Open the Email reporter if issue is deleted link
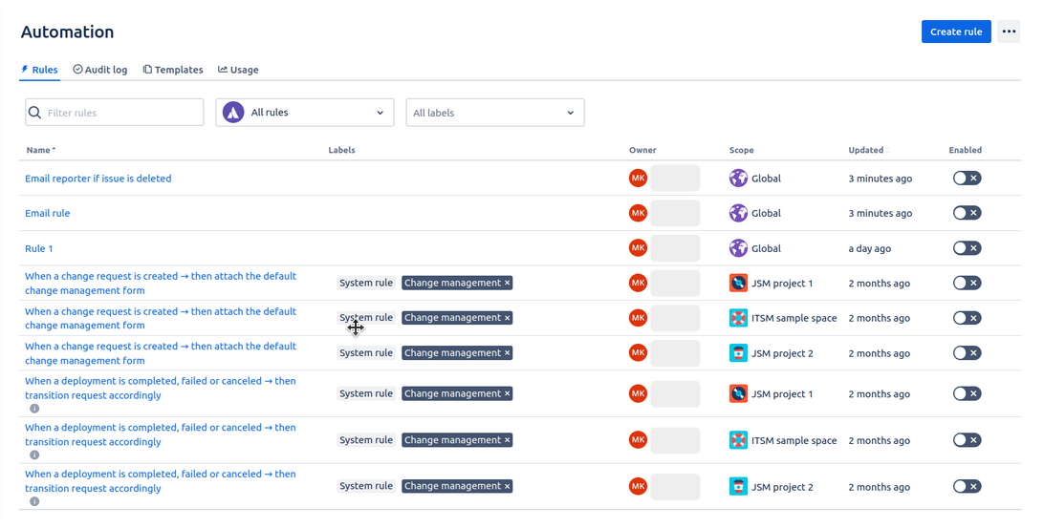This screenshot has width=1044, height=528. [x=98, y=179]
